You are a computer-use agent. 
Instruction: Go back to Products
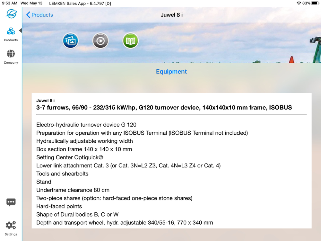40,15
